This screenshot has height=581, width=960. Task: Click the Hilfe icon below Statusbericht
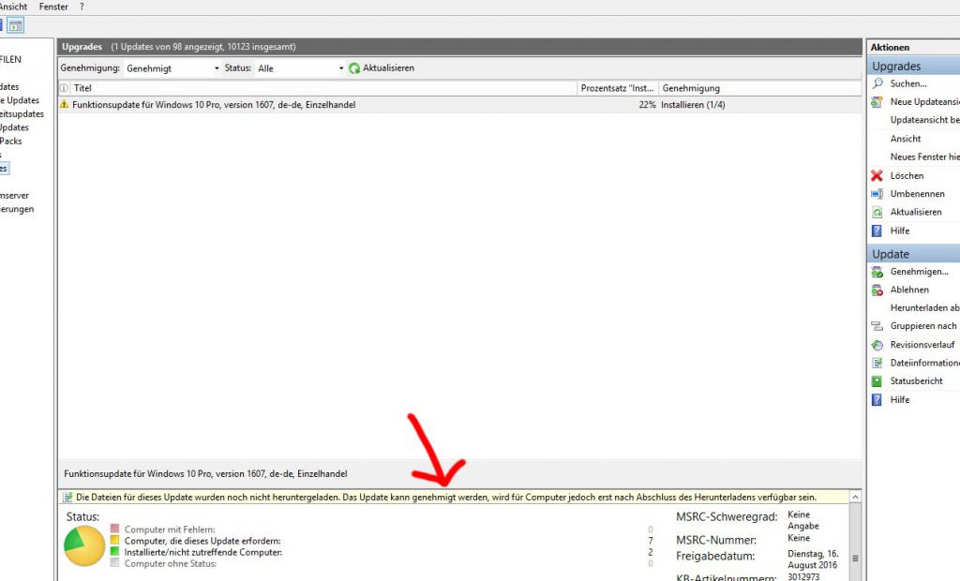[x=877, y=400]
